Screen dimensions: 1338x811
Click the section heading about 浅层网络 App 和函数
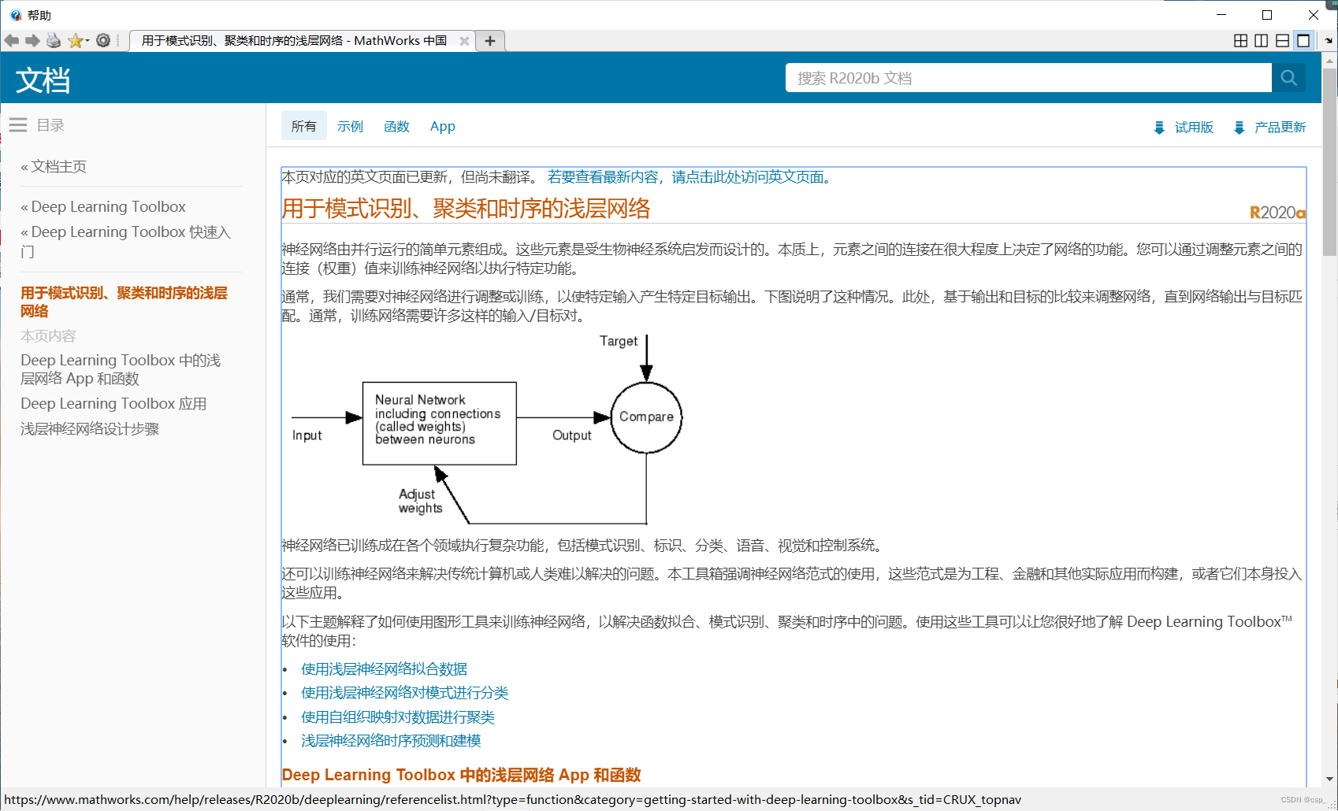[461, 775]
